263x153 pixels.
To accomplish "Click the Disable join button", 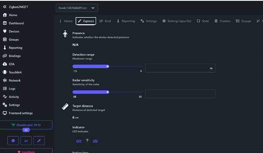I will point(26,125).
